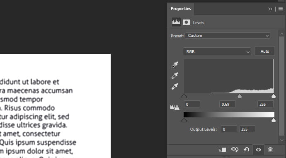Grab the output black level slider
The width and height of the screenshot is (286, 158).
[x=184, y=120]
